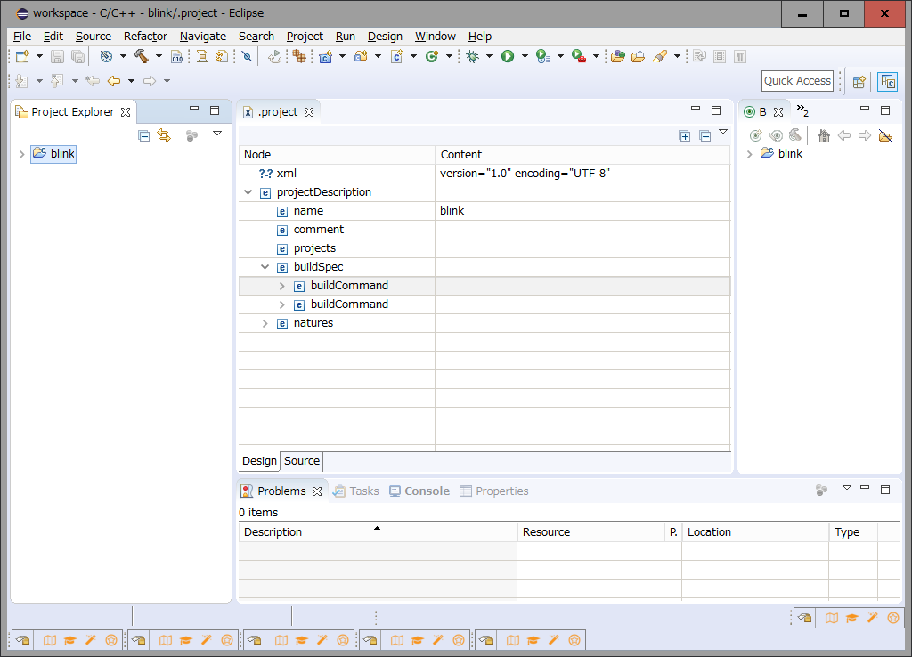
Task: Click the Resource column header
Action: coord(590,532)
